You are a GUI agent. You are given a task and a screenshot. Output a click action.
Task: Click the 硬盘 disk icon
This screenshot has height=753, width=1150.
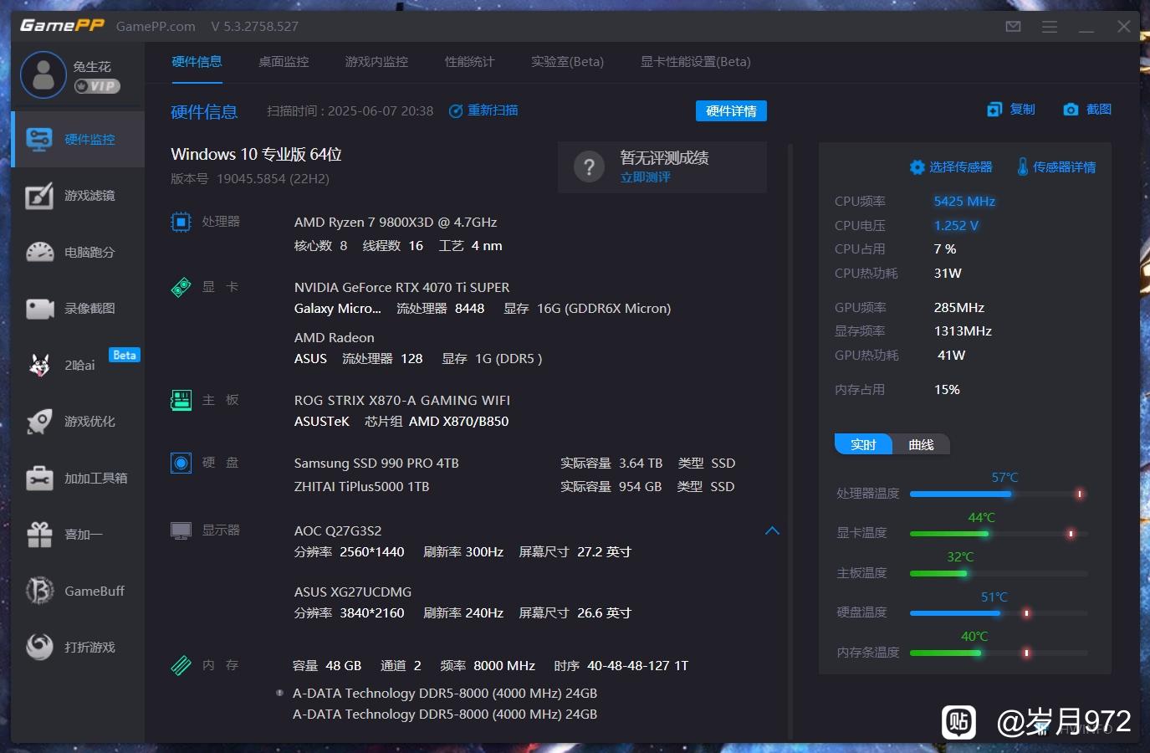181,463
